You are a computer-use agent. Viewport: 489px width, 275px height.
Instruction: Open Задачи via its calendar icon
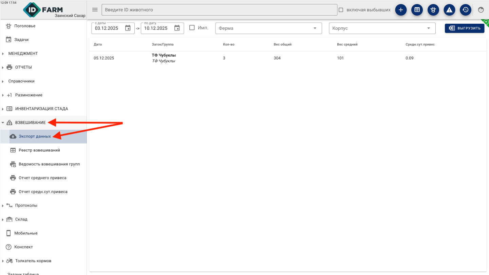point(9,40)
